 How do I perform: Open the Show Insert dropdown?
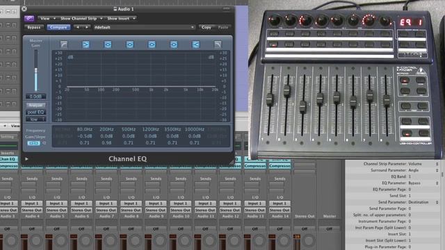[121, 19]
